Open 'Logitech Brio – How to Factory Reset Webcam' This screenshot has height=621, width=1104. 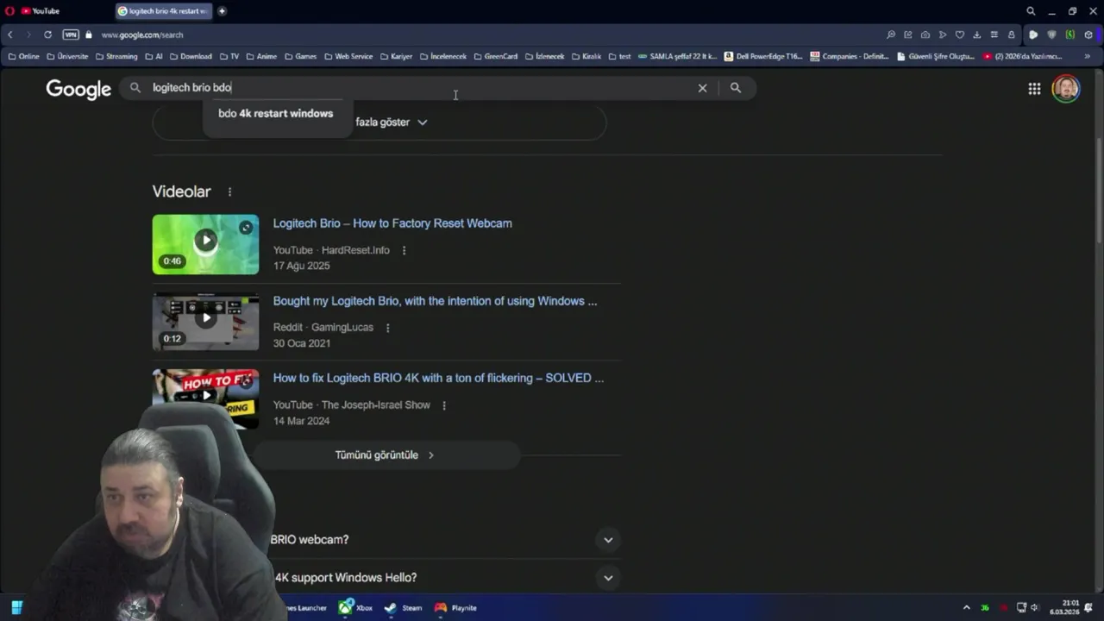point(392,223)
